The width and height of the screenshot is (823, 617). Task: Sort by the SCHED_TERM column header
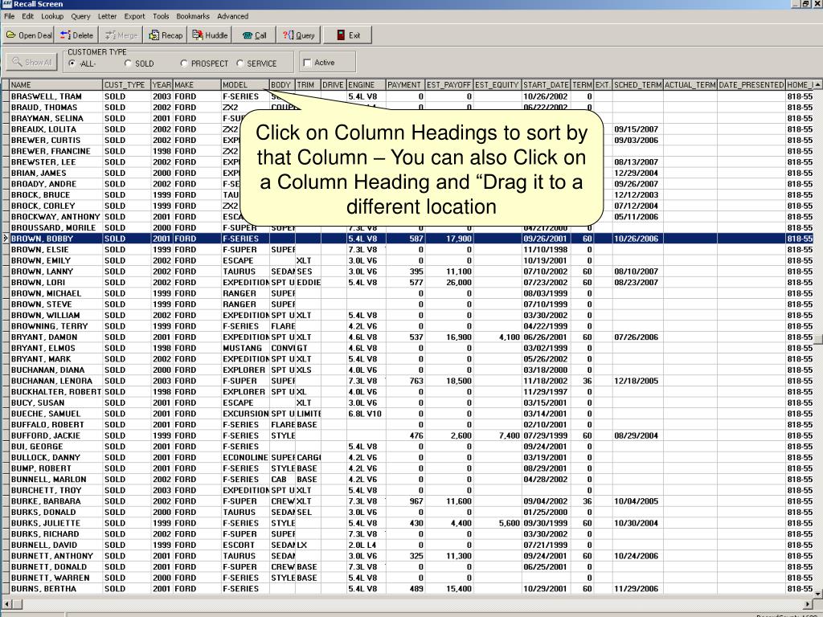tap(637, 84)
